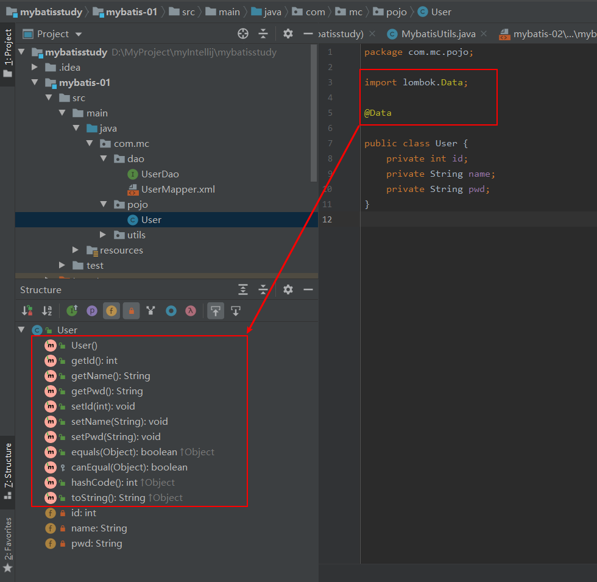This screenshot has height=582, width=597.
Task: Collapse all in the Project panel toolbar
Action: [263, 34]
